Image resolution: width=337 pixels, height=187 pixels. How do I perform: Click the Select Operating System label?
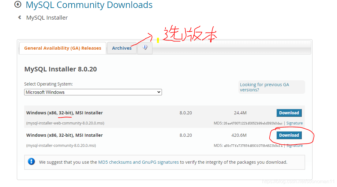48,84
